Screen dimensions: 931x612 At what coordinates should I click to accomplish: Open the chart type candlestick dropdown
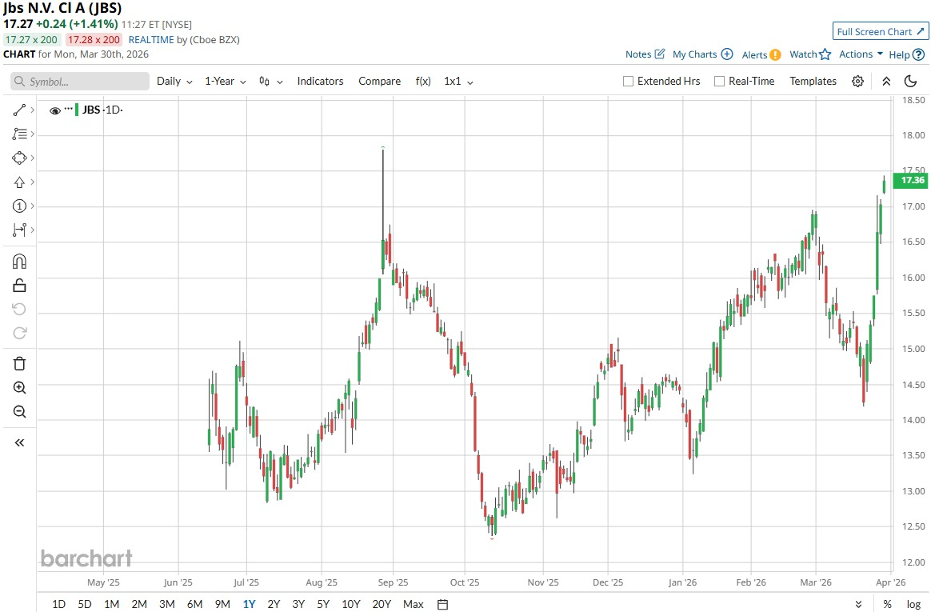tap(271, 82)
